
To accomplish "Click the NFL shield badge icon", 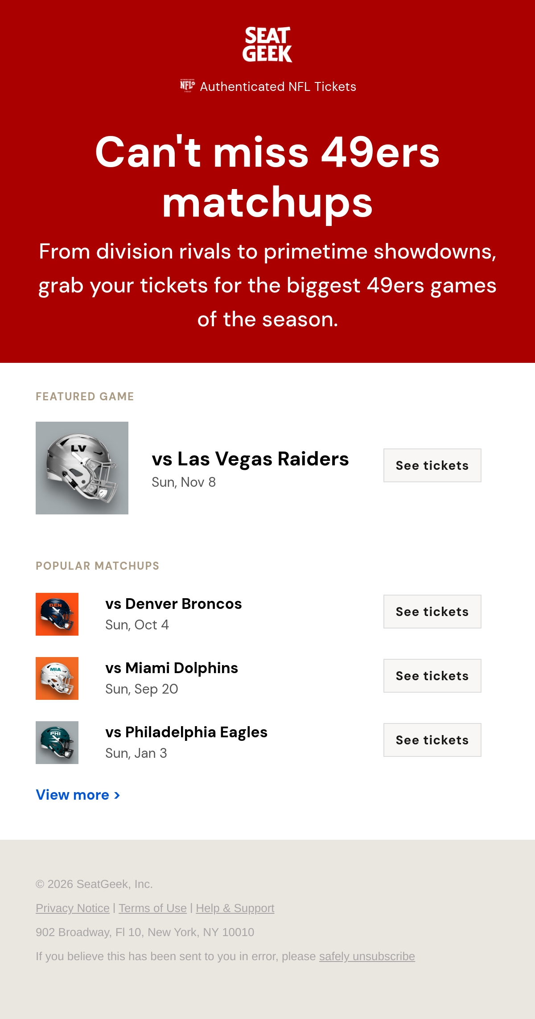I will [x=187, y=85].
